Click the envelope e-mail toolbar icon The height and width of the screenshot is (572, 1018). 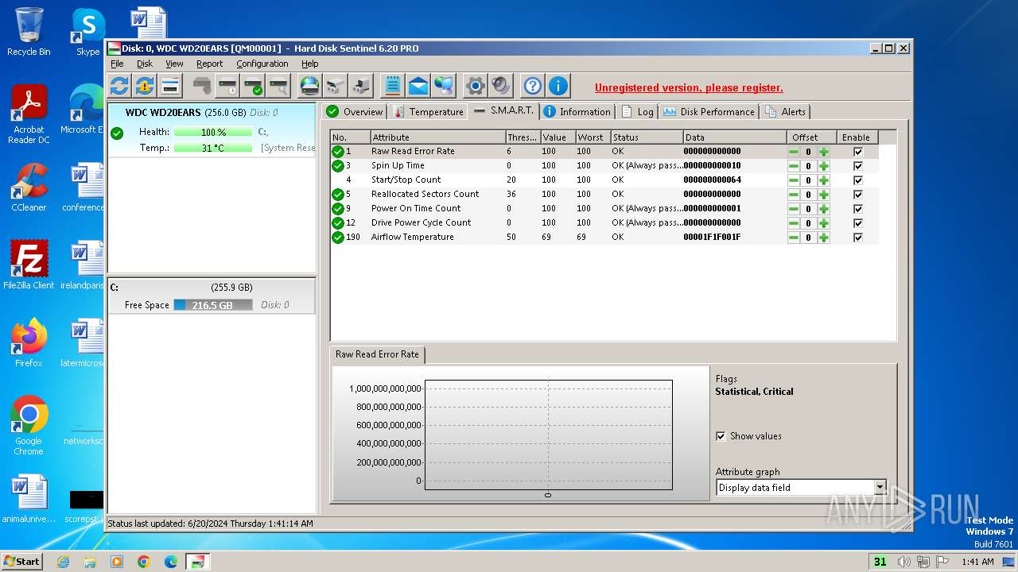click(x=418, y=86)
